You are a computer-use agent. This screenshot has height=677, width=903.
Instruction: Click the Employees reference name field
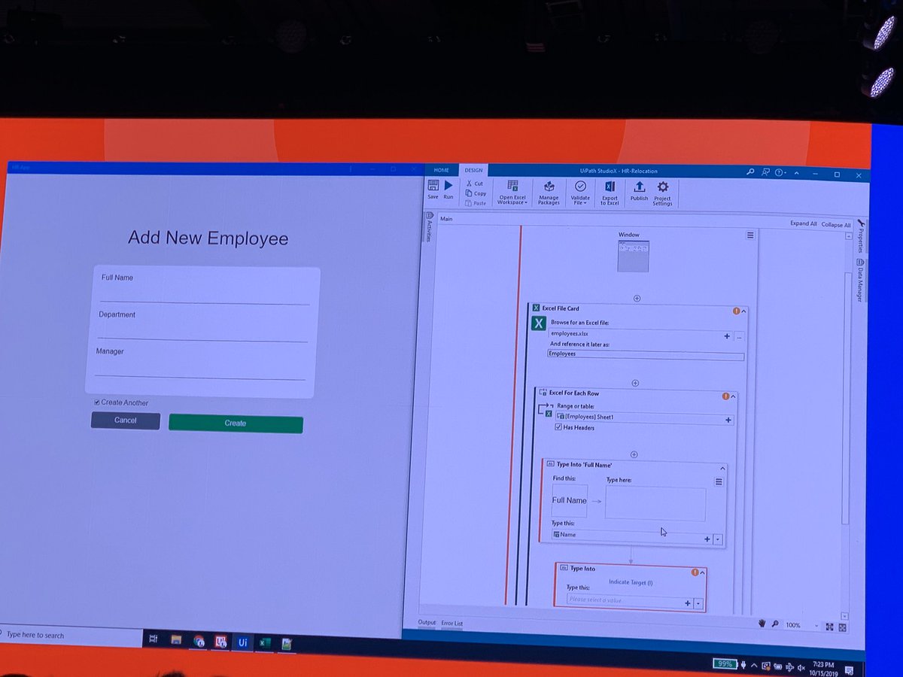(x=646, y=354)
